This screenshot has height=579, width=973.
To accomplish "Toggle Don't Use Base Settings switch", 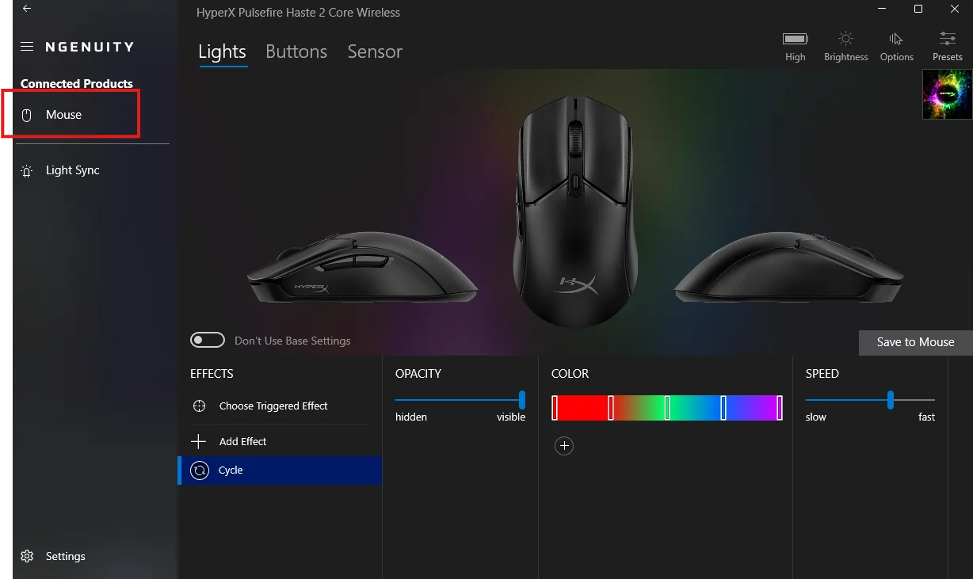I will coord(208,340).
